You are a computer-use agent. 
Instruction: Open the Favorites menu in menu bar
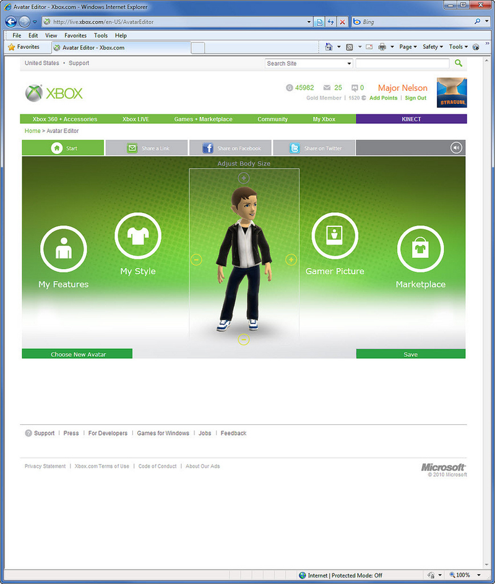(x=75, y=35)
